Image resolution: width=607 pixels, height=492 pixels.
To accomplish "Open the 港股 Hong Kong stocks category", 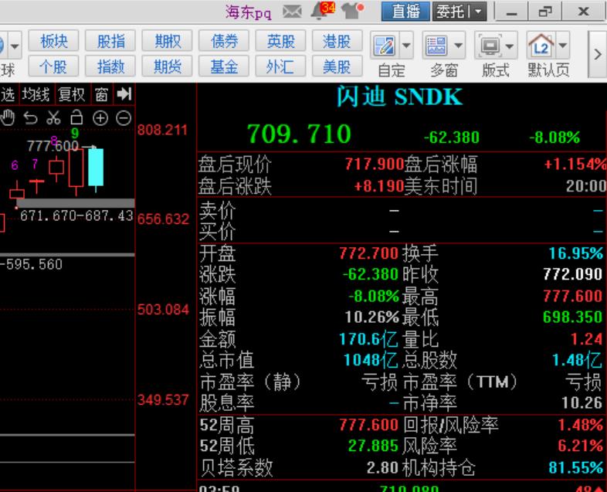I will click(337, 41).
